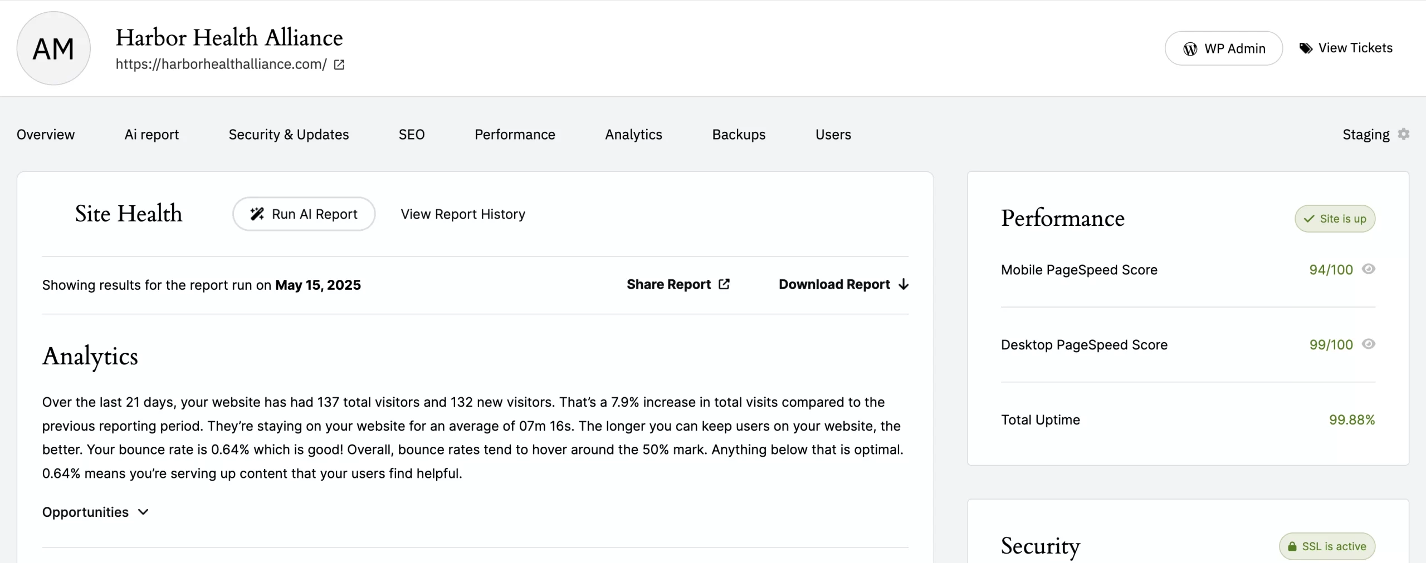Screen dimensions: 1426x563
Task: Click the Analytics section heading
Action: click(x=90, y=357)
